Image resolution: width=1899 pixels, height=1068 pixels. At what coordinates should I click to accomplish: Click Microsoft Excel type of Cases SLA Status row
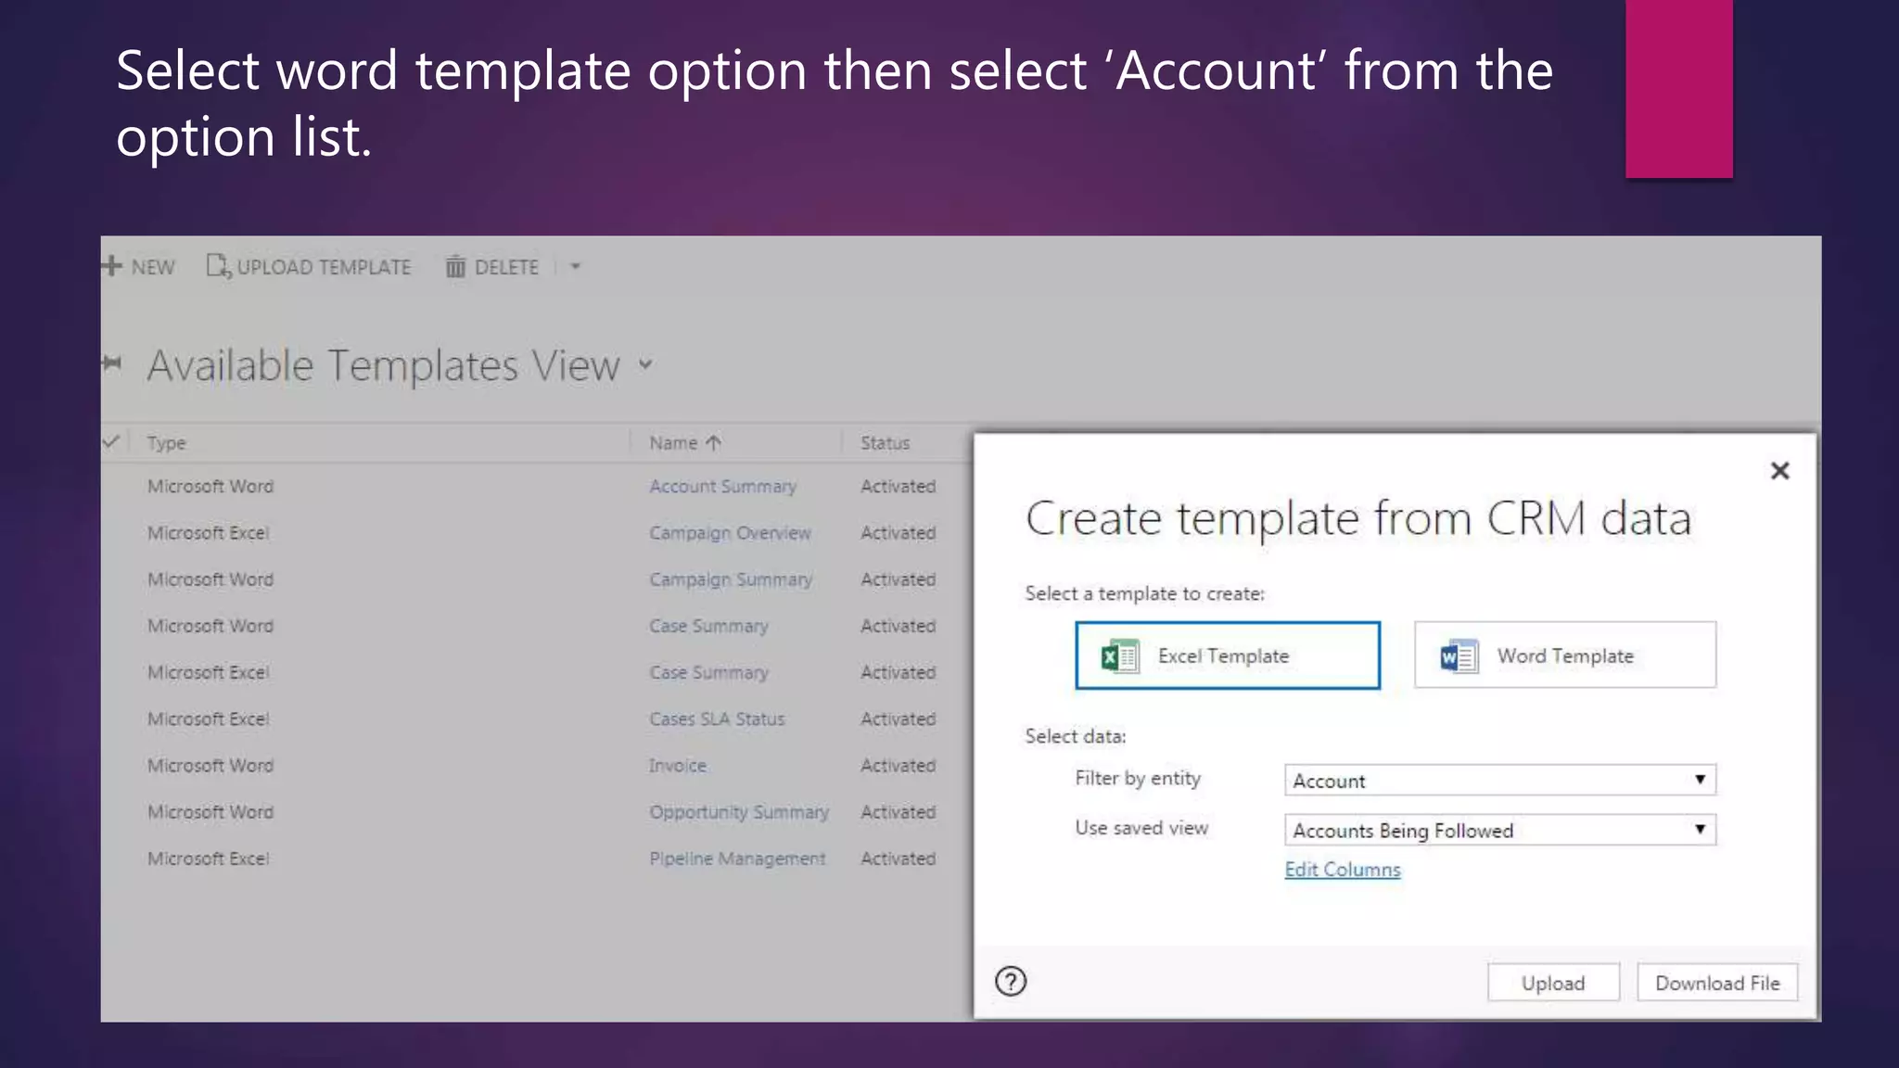(x=209, y=718)
